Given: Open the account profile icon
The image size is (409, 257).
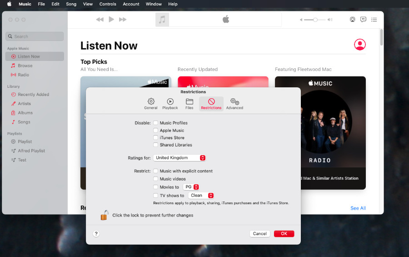Looking at the screenshot, I should 360,45.
